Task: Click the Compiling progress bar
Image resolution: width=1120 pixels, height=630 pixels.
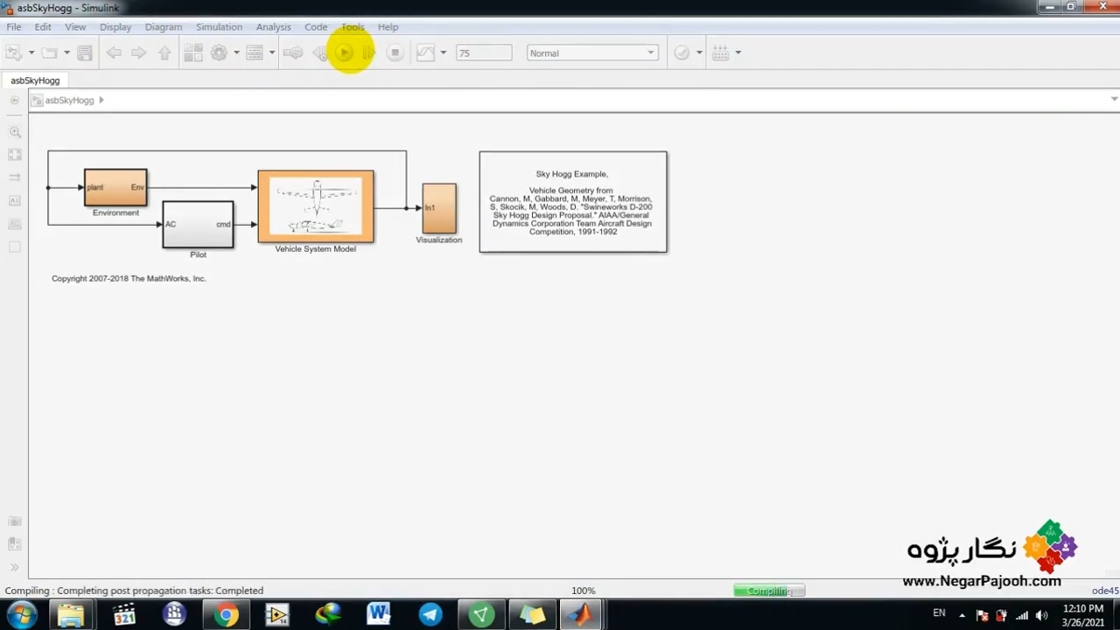Action: [768, 591]
